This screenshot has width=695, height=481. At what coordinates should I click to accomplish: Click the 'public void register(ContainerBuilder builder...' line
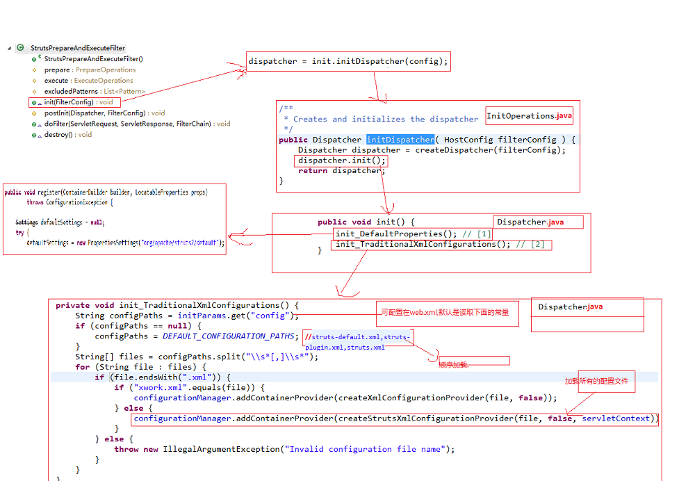pyautogui.click(x=106, y=192)
